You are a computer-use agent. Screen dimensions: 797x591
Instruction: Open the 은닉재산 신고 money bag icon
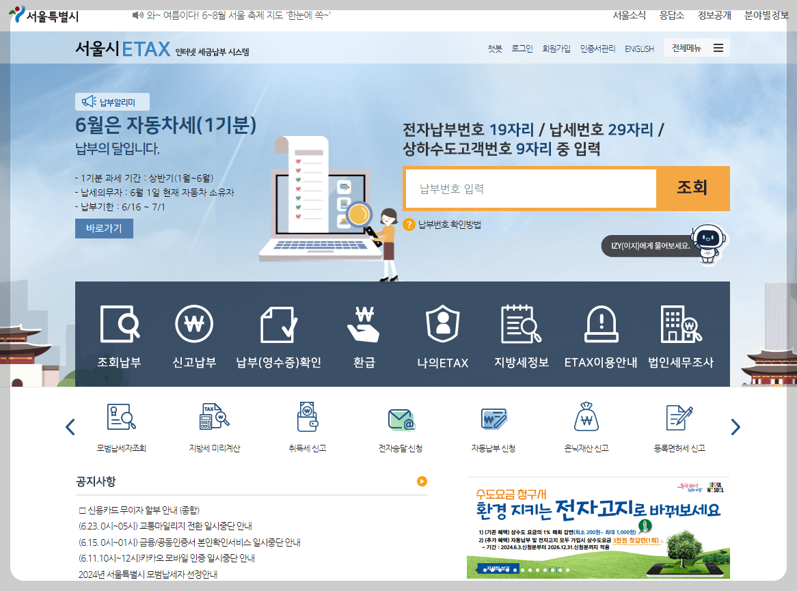586,417
